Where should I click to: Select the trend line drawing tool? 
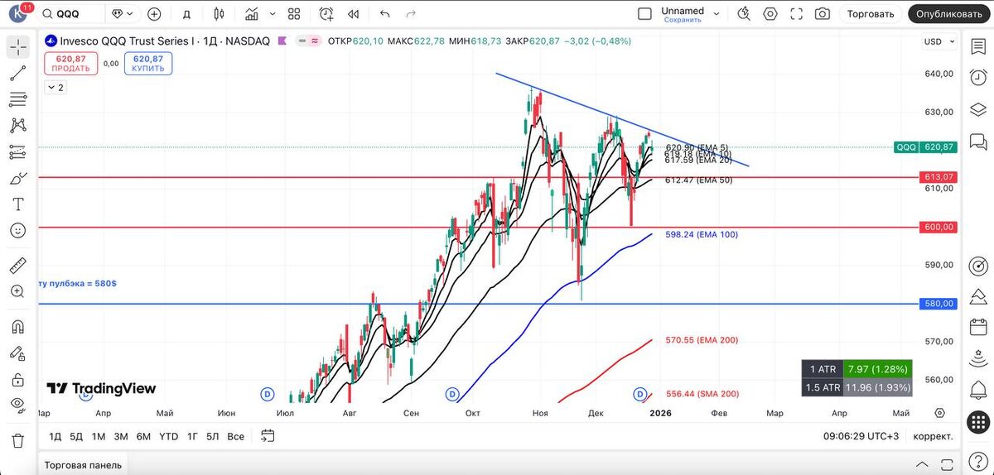pyautogui.click(x=17, y=73)
